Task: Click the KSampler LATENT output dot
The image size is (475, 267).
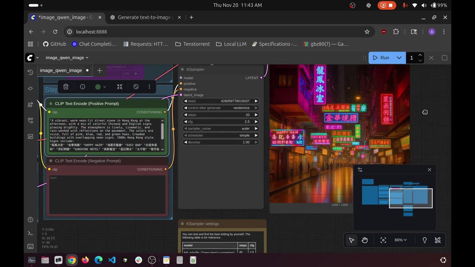Action: tap(261, 78)
